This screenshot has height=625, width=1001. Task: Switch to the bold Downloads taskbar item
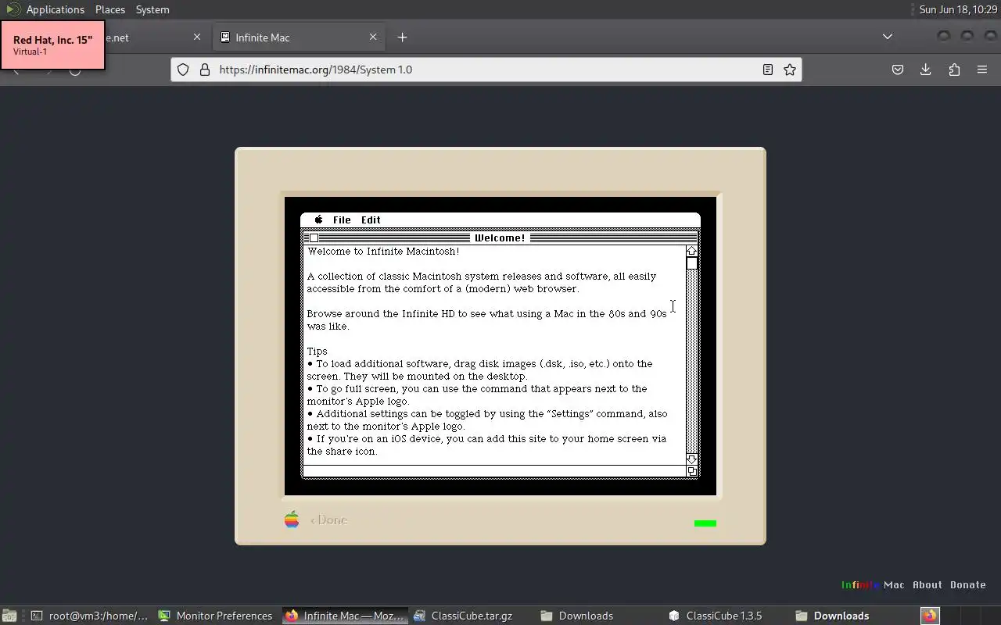(854, 616)
